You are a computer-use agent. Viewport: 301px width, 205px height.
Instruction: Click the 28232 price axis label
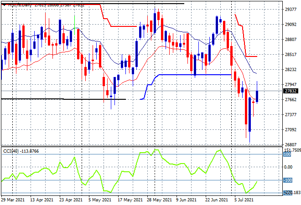[x=291, y=69]
